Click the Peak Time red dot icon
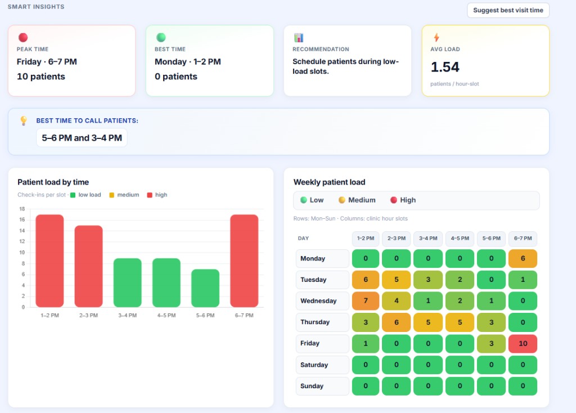This screenshot has width=576, height=413. 24,37
